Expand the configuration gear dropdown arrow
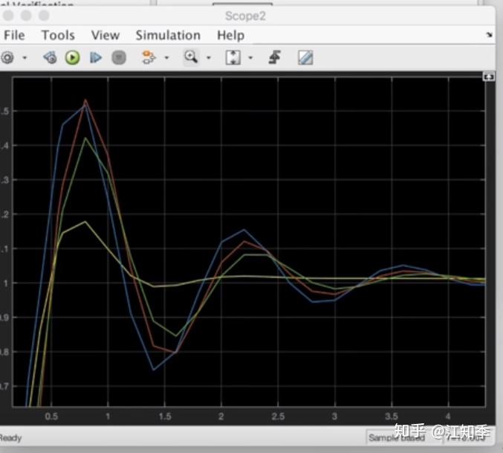 click(25, 58)
